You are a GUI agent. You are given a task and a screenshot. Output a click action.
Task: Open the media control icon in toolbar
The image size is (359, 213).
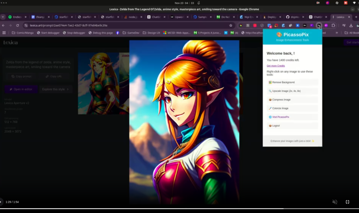(343, 25)
